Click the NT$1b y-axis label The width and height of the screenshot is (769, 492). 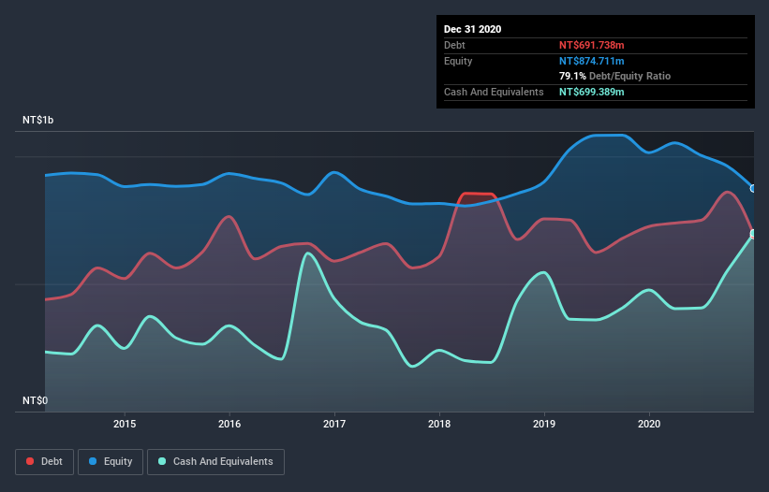tap(37, 120)
